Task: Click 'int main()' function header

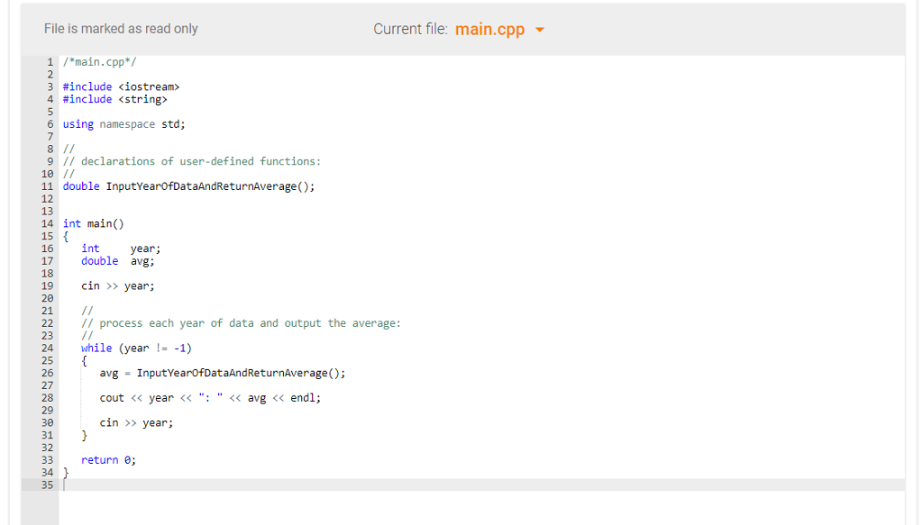Action: (94, 223)
